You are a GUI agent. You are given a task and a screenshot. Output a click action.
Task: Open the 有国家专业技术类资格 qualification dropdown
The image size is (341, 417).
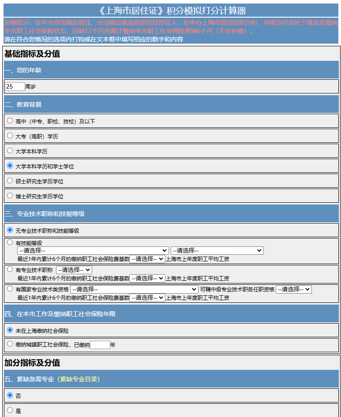(134, 289)
